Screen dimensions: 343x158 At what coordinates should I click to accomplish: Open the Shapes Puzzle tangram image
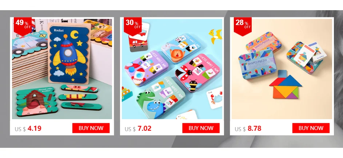click(282, 69)
